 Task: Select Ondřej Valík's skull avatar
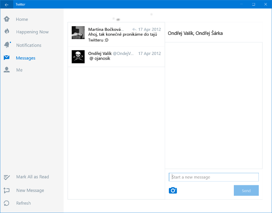pos(78,57)
